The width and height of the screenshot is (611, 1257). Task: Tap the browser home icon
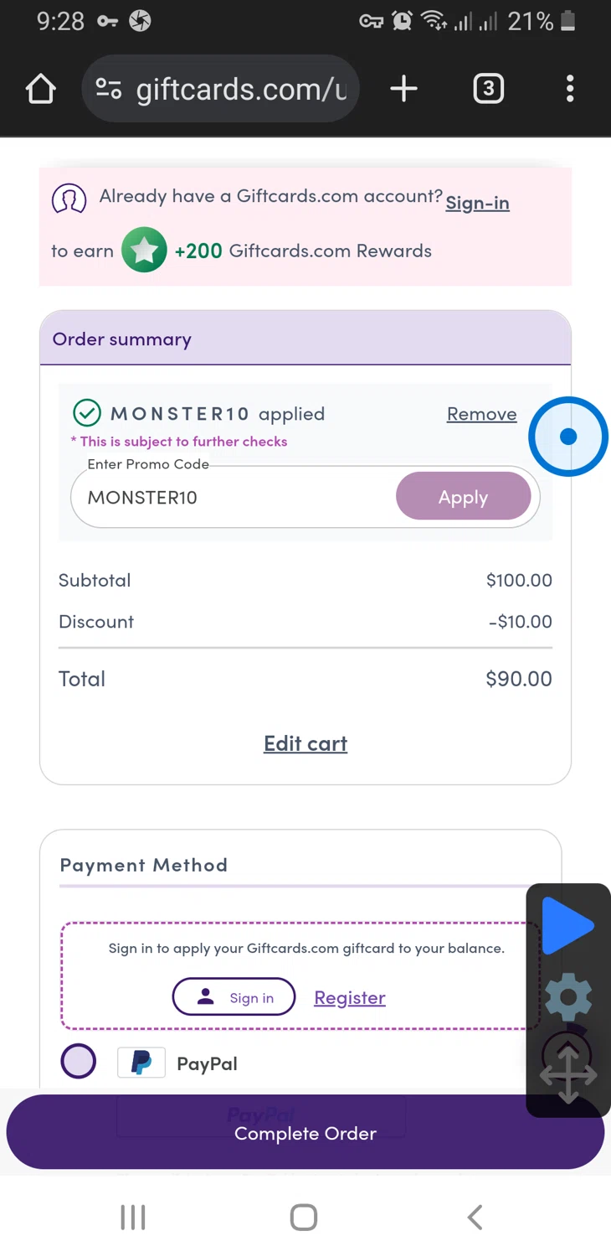[x=40, y=89]
